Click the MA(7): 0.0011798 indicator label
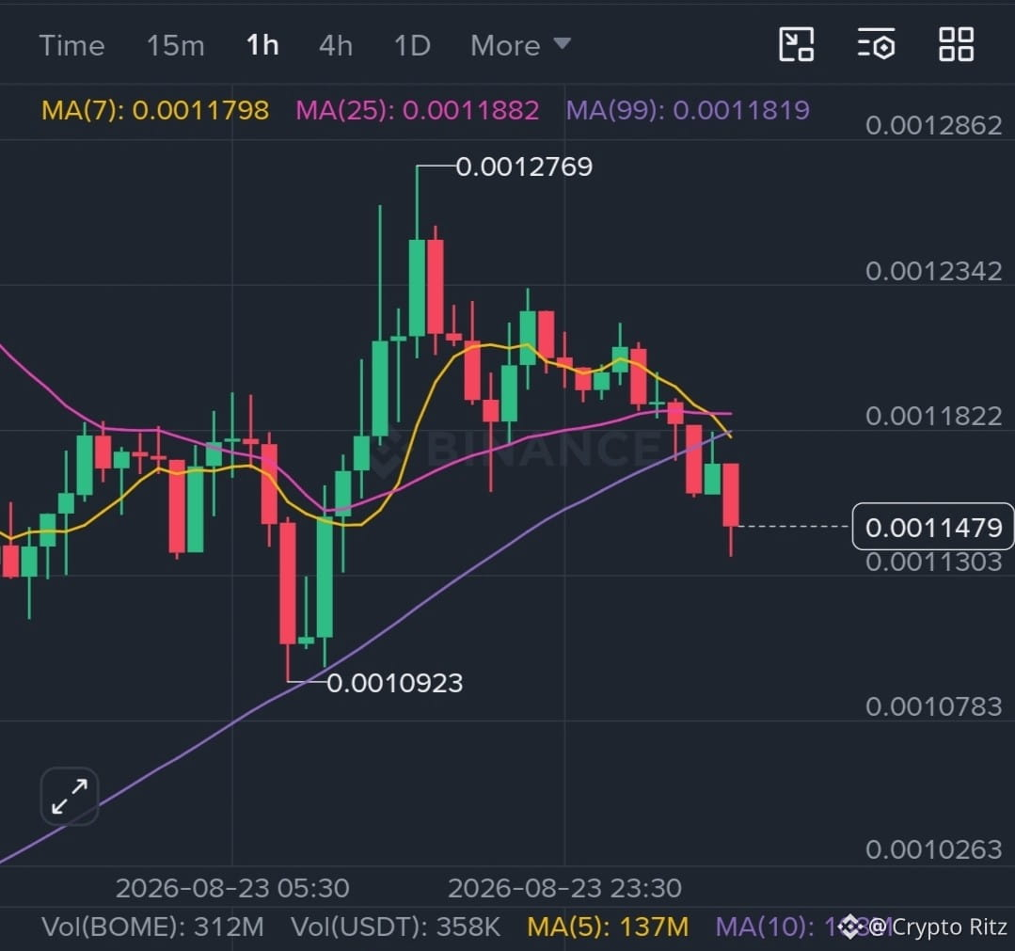This screenshot has height=951, width=1015. [155, 110]
